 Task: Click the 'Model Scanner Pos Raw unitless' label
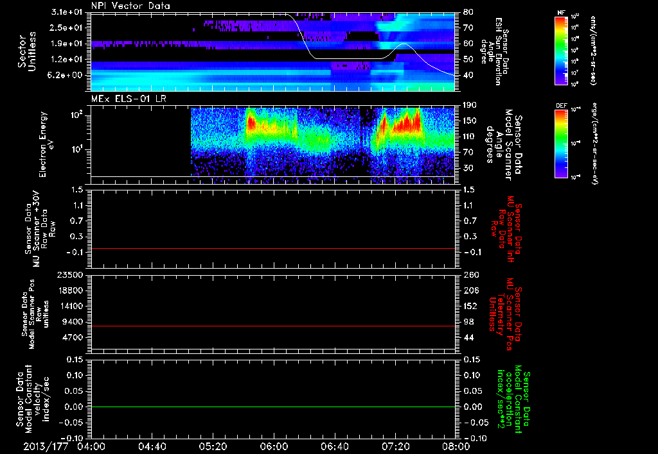pyautogui.click(x=35, y=314)
